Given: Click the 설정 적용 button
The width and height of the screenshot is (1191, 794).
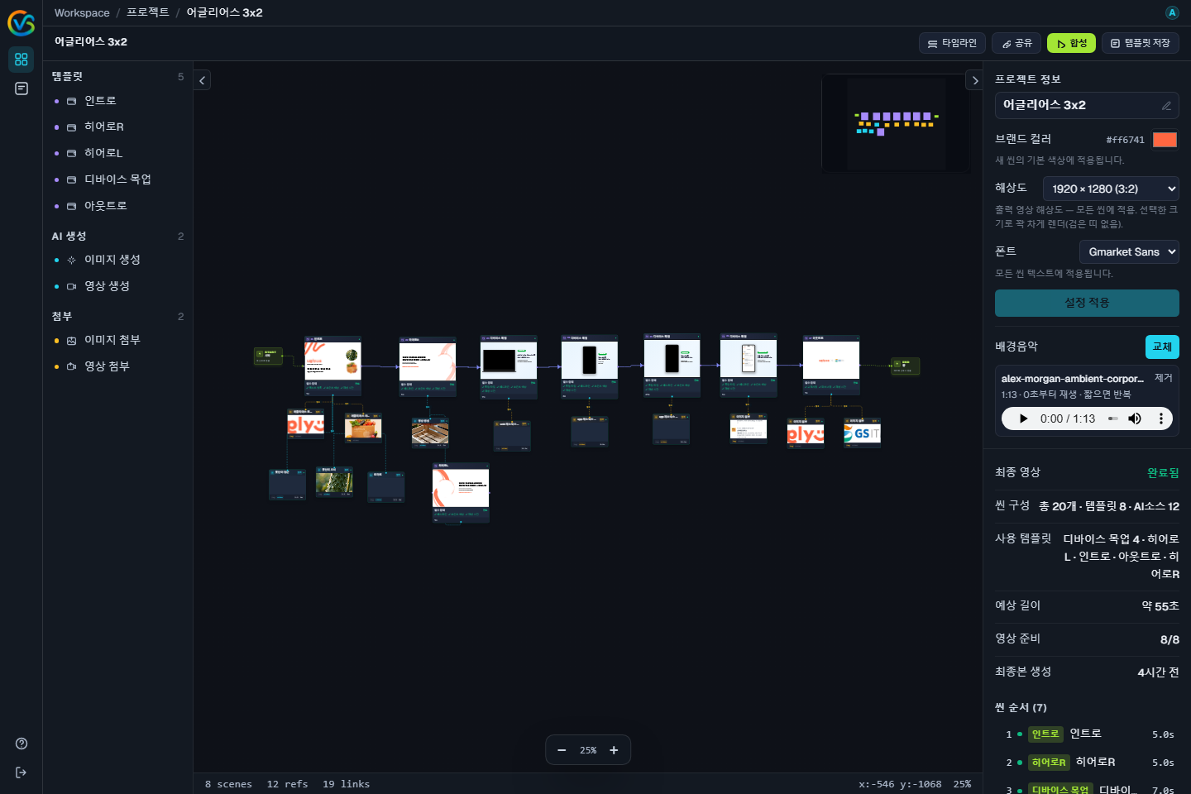Looking at the screenshot, I should tap(1087, 303).
